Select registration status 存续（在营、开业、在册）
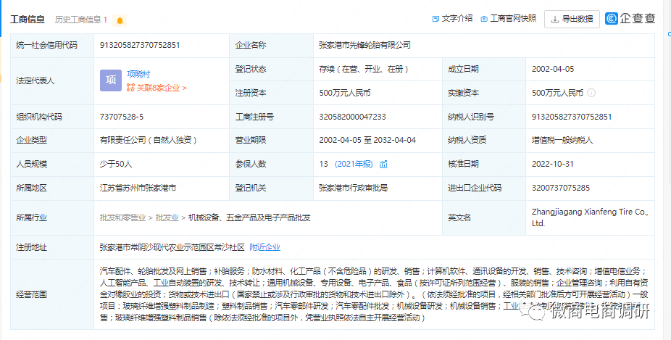This screenshot has height=340, width=671. (x=364, y=69)
